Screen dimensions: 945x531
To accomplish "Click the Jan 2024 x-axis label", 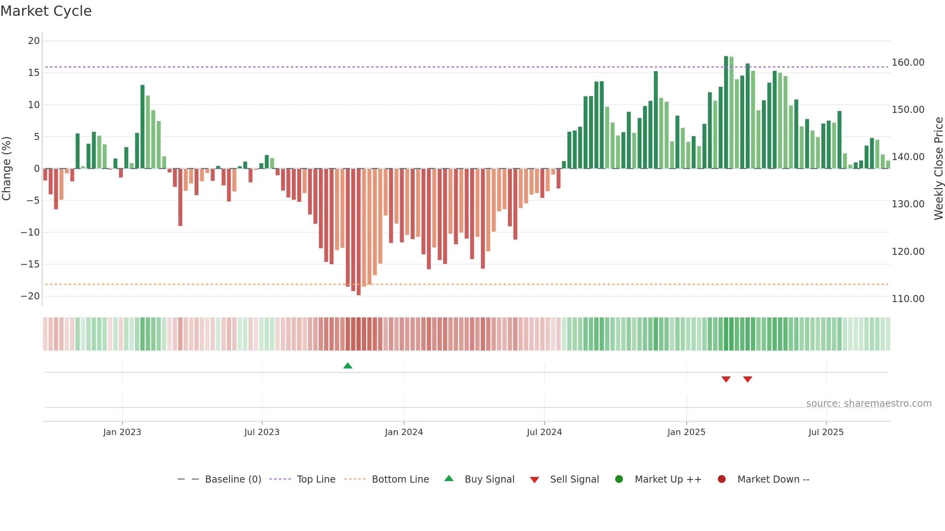I will [x=404, y=432].
